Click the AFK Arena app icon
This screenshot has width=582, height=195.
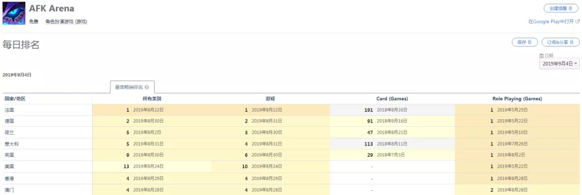14,13
